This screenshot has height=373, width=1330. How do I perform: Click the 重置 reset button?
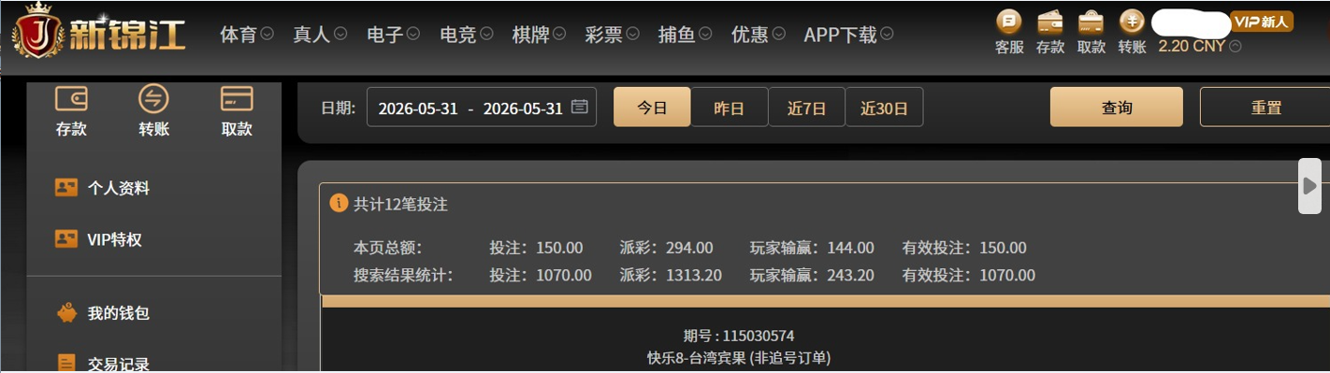point(1265,107)
